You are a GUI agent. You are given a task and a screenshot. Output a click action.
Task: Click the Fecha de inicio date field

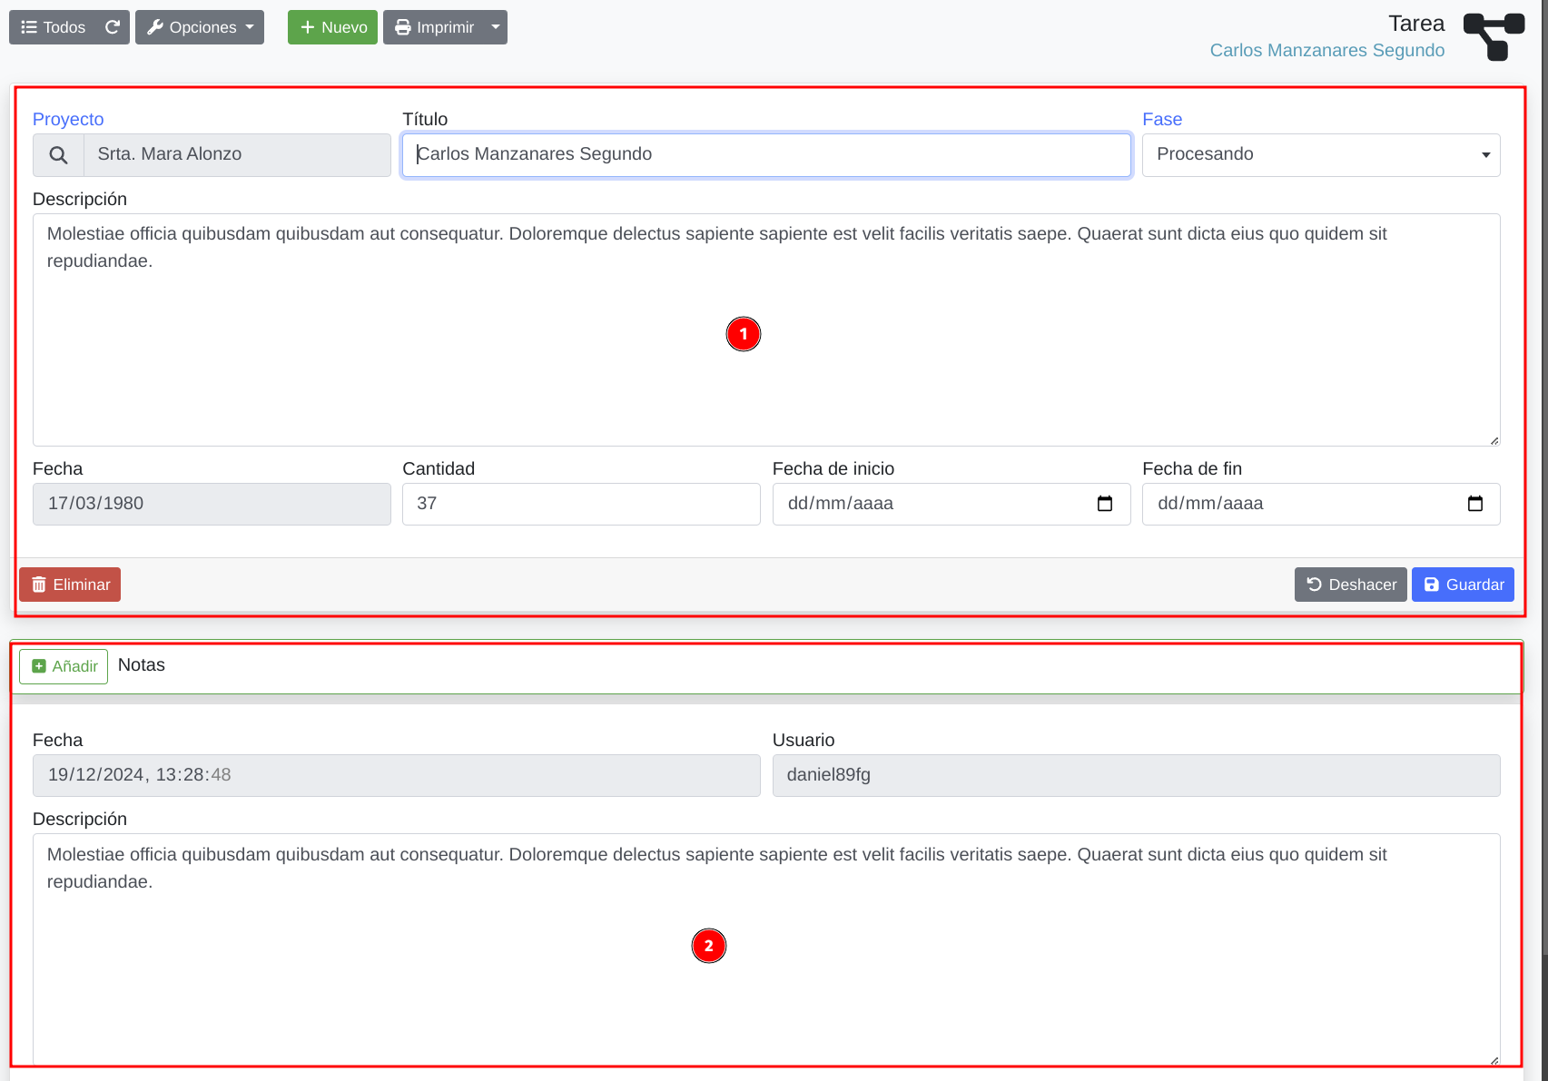951,504
